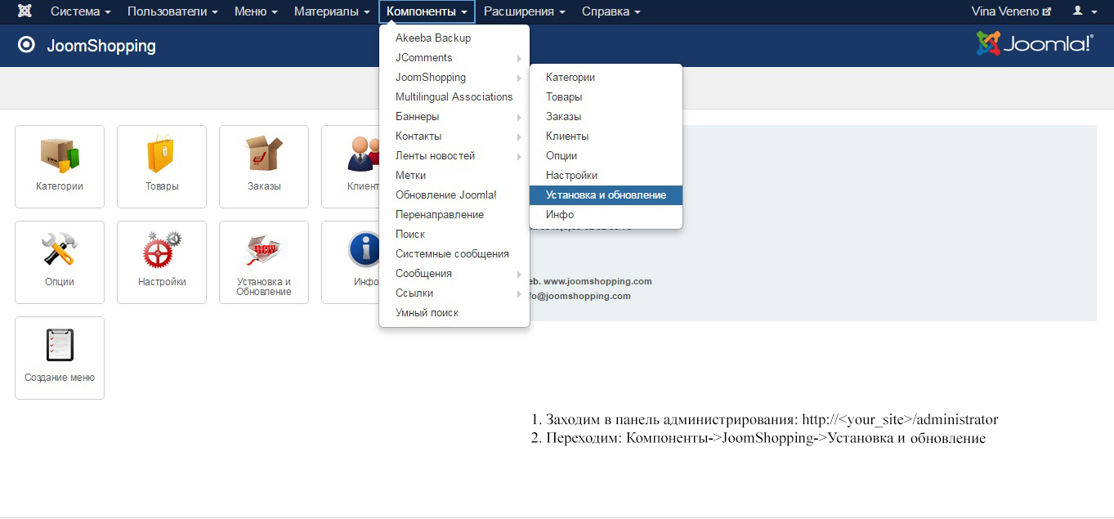Expand the Контакты submenu
The height and width of the screenshot is (519, 1114).
pyautogui.click(x=454, y=136)
